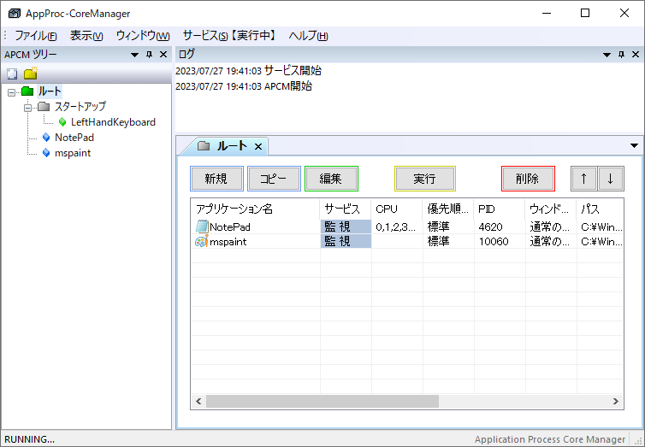Open the ファイル(F) menu

(36, 36)
